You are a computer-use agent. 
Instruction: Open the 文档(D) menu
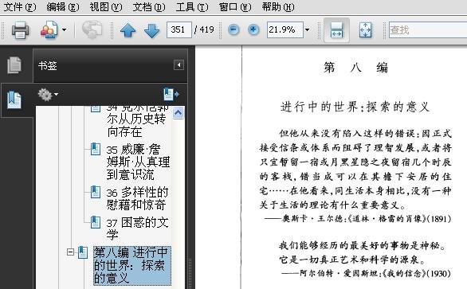pyautogui.click(x=148, y=6)
